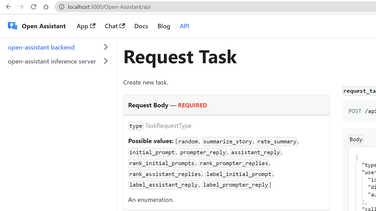Select open-assistant inference server sidebar item

point(52,61)
